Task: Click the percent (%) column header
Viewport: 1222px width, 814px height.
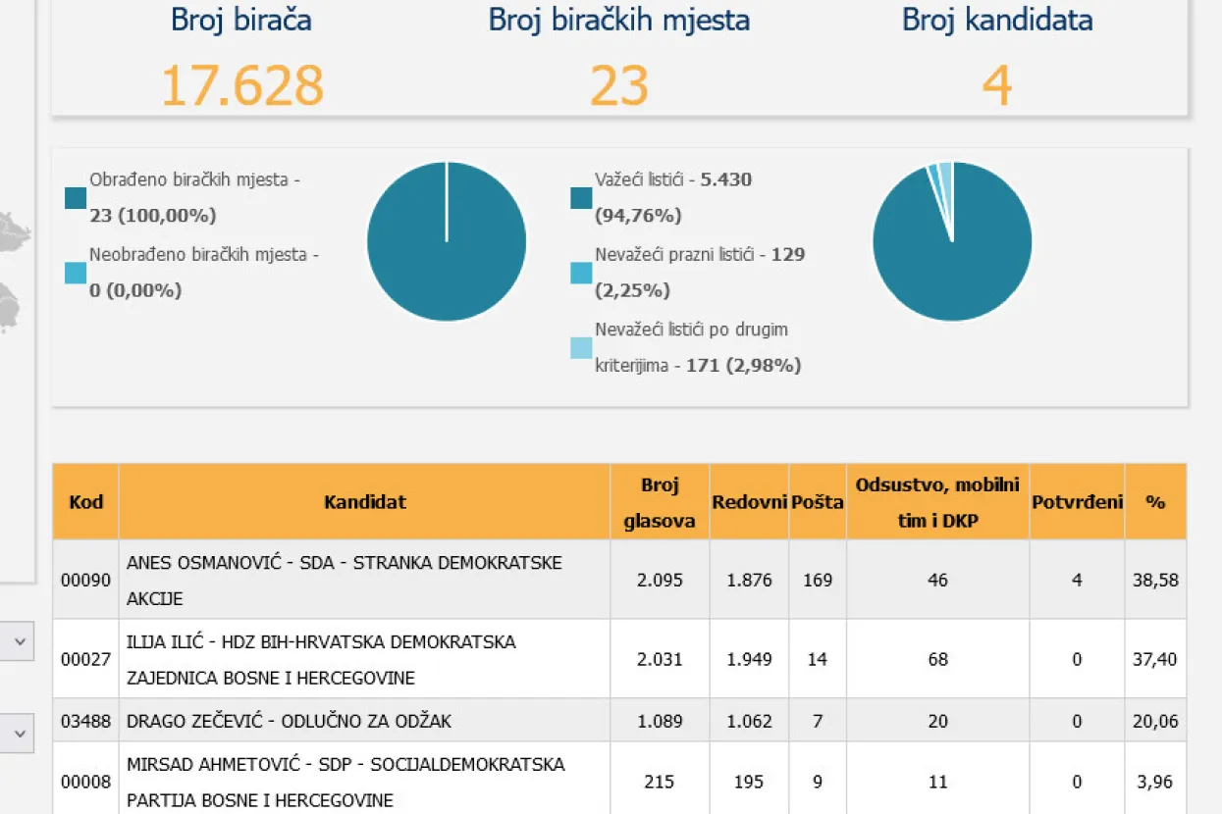Action: tap(1155, 502)
